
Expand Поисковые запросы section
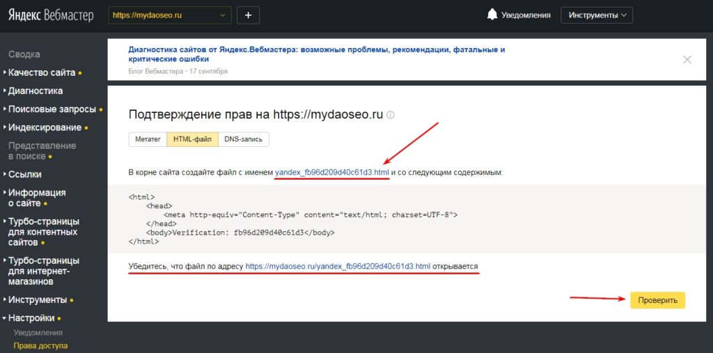click(x=52, y=109)
